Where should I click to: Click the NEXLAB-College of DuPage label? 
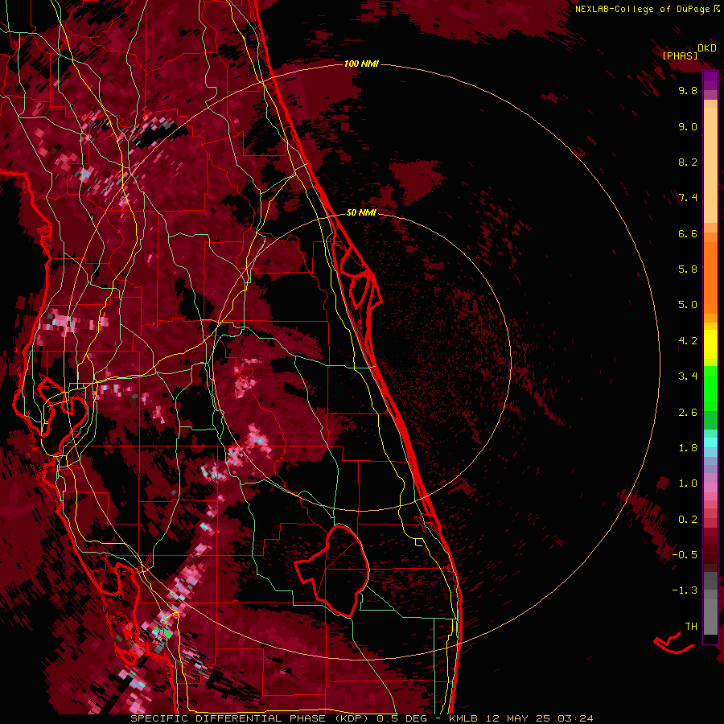[648, 9]
